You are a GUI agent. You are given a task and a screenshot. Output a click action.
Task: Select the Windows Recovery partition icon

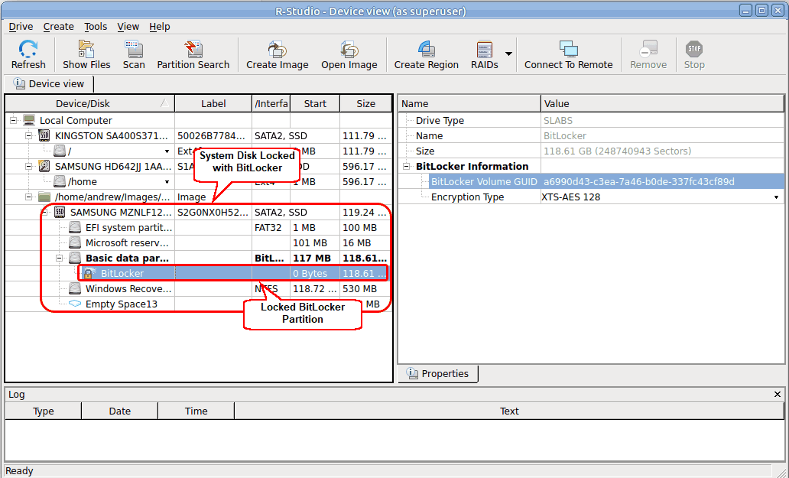pyautogui.click(x=75, y=288)
